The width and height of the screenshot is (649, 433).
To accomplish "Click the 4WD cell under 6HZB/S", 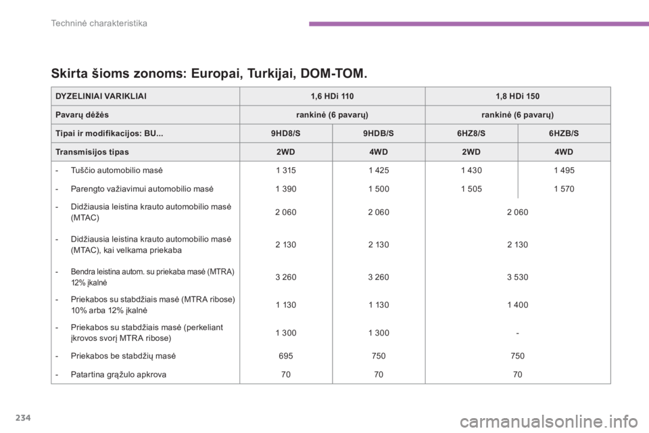I will pyautogui.click(x=564, y=152).
